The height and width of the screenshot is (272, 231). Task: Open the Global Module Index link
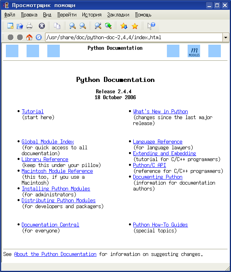[x=48, y=142]
